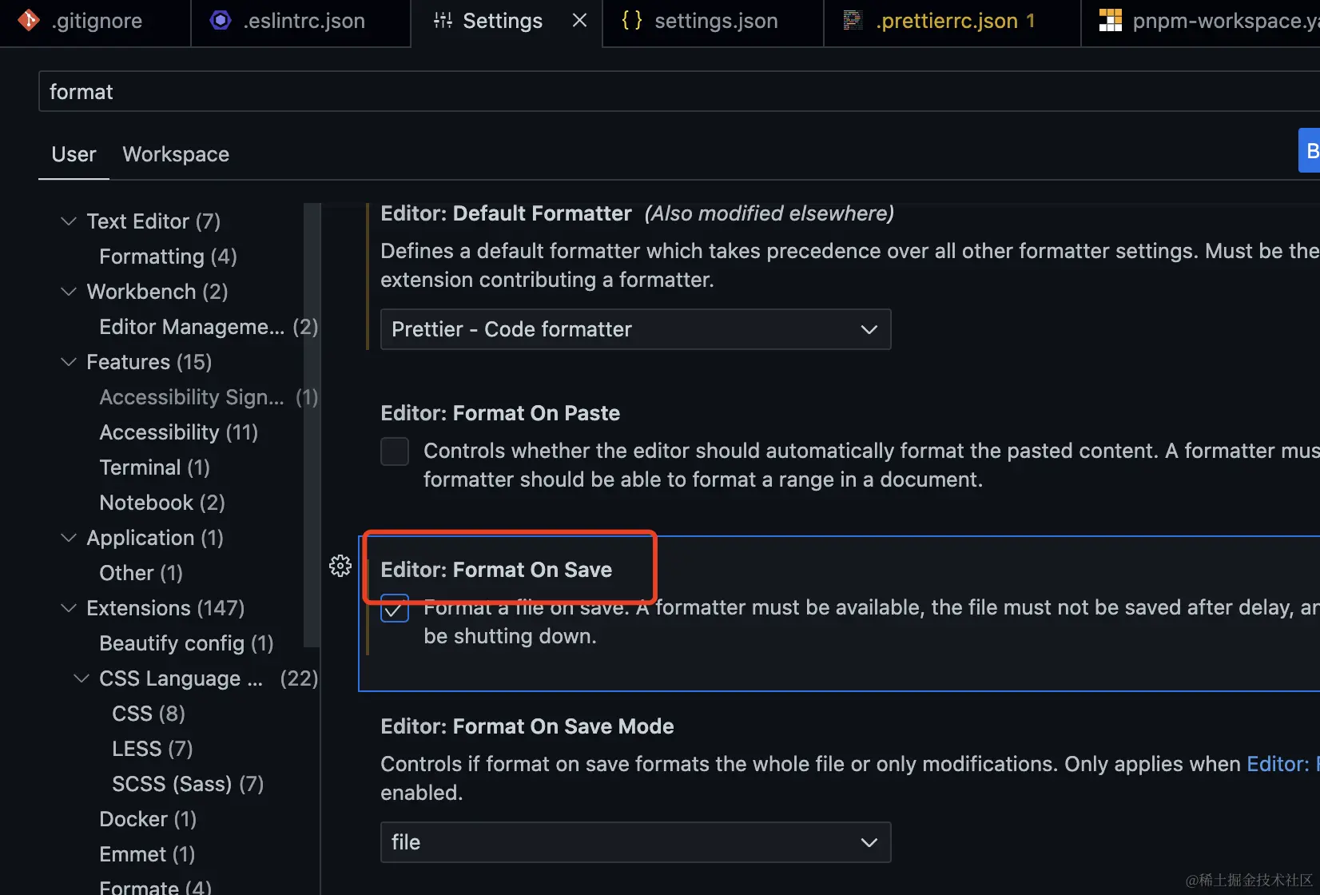Open the Format On Save Mode dropdown
Viewport: 1320px width, 895px height.
coord(635,842)
